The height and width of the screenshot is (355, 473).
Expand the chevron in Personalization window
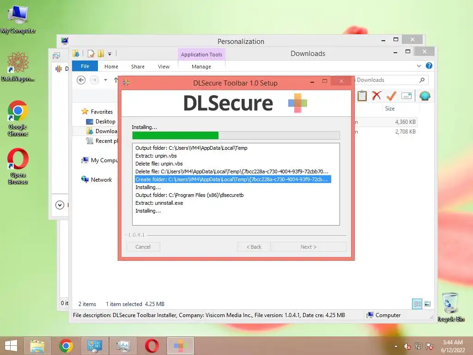click(60, 205)
